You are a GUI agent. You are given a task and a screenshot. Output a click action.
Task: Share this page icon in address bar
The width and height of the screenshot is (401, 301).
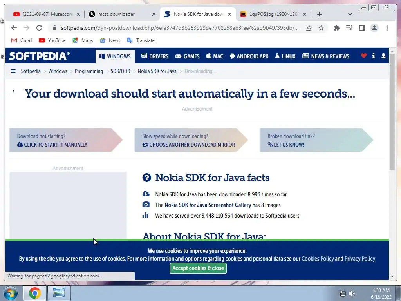pyautogui.click(x=309, y=28)
